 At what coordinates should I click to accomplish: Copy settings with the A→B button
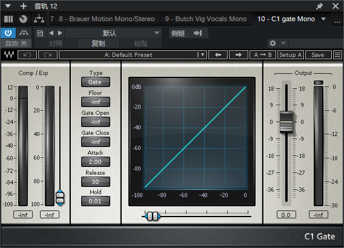[x=263, y=55]
